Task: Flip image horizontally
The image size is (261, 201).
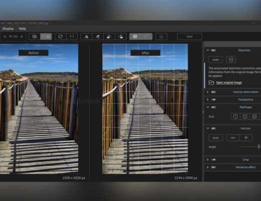Action: (x=86, y=37)
